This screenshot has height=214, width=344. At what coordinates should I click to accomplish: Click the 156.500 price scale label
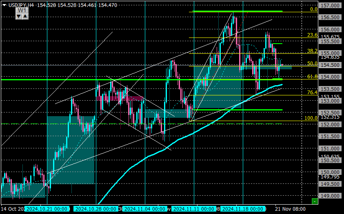point(330,17)
